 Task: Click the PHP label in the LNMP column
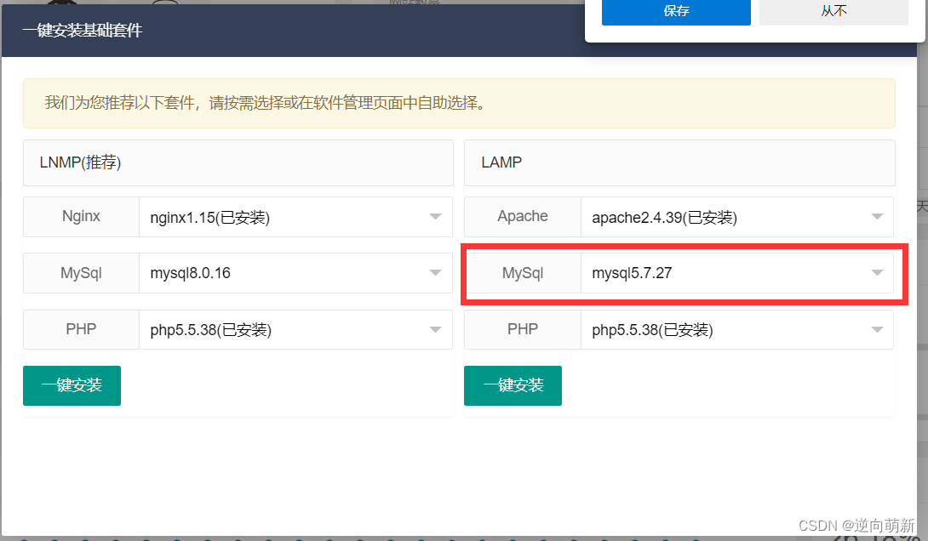(80, 329)
